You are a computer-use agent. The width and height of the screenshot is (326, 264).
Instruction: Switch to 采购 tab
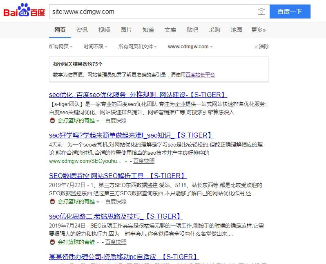tap(214, 30)
